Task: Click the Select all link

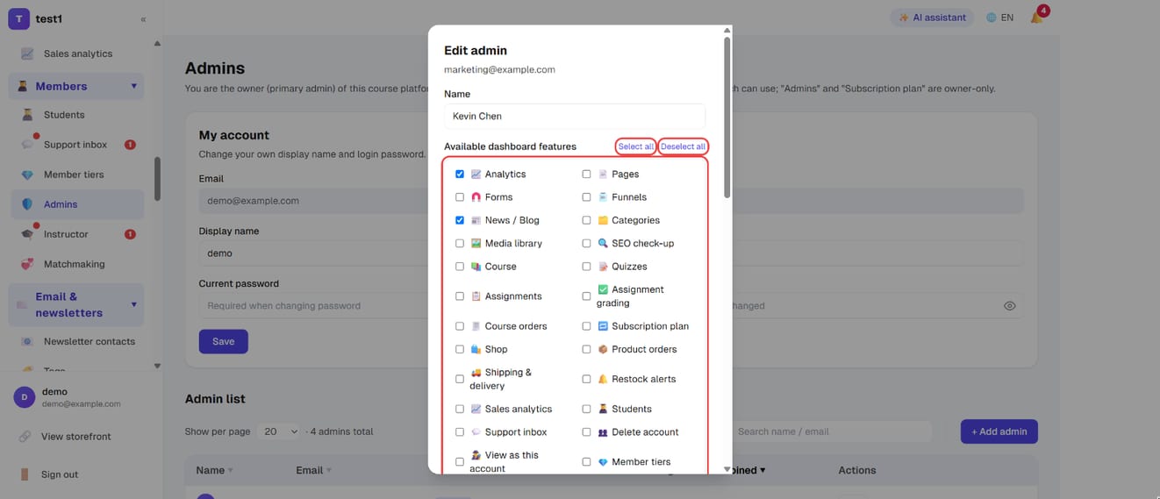Action: pyautogui.click(x=635, y=146)
